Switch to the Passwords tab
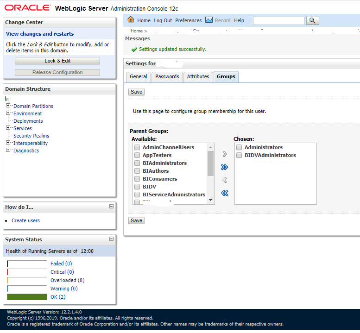Image resolution: width=360 pixels, height=333 pixels. pyautogui.click(x=167, y=77)
